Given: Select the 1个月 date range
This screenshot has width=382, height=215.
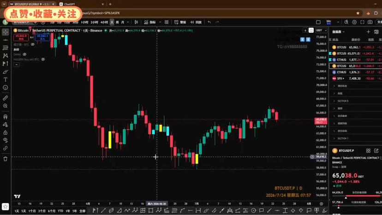Looking at the screenshot, I should point(32,211).
